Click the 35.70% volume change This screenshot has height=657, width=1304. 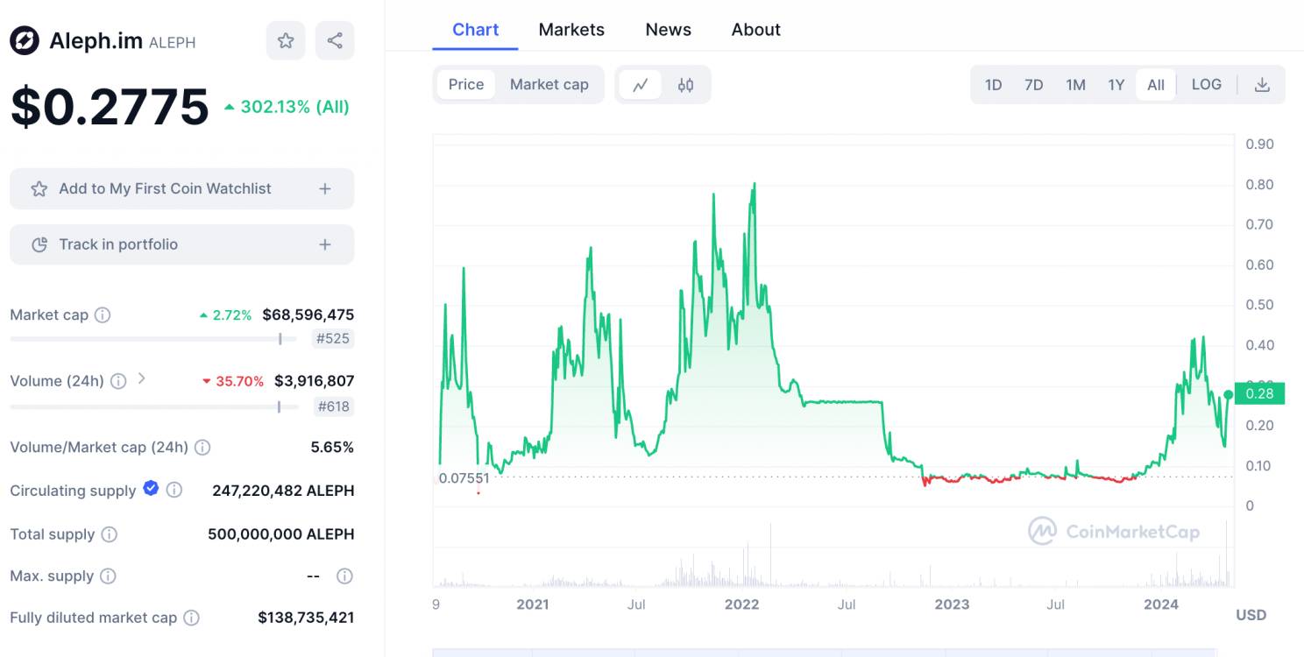coord(233,382)
